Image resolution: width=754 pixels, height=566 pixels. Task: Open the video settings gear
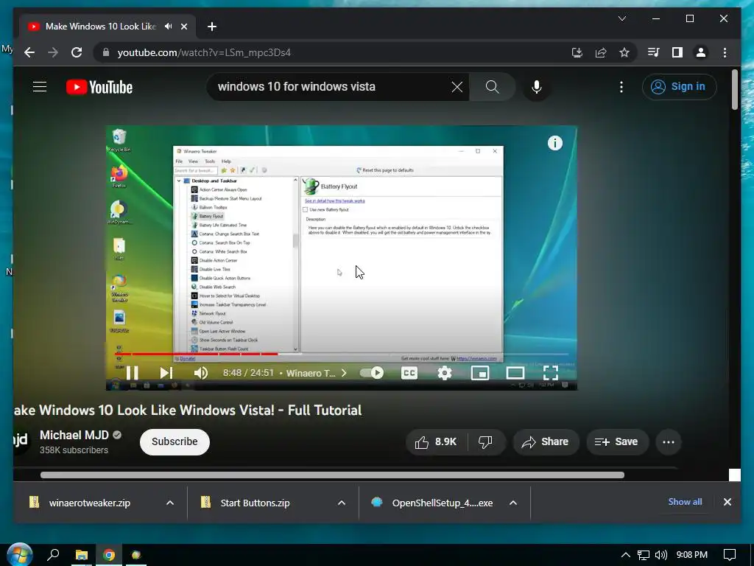point(444,372)
